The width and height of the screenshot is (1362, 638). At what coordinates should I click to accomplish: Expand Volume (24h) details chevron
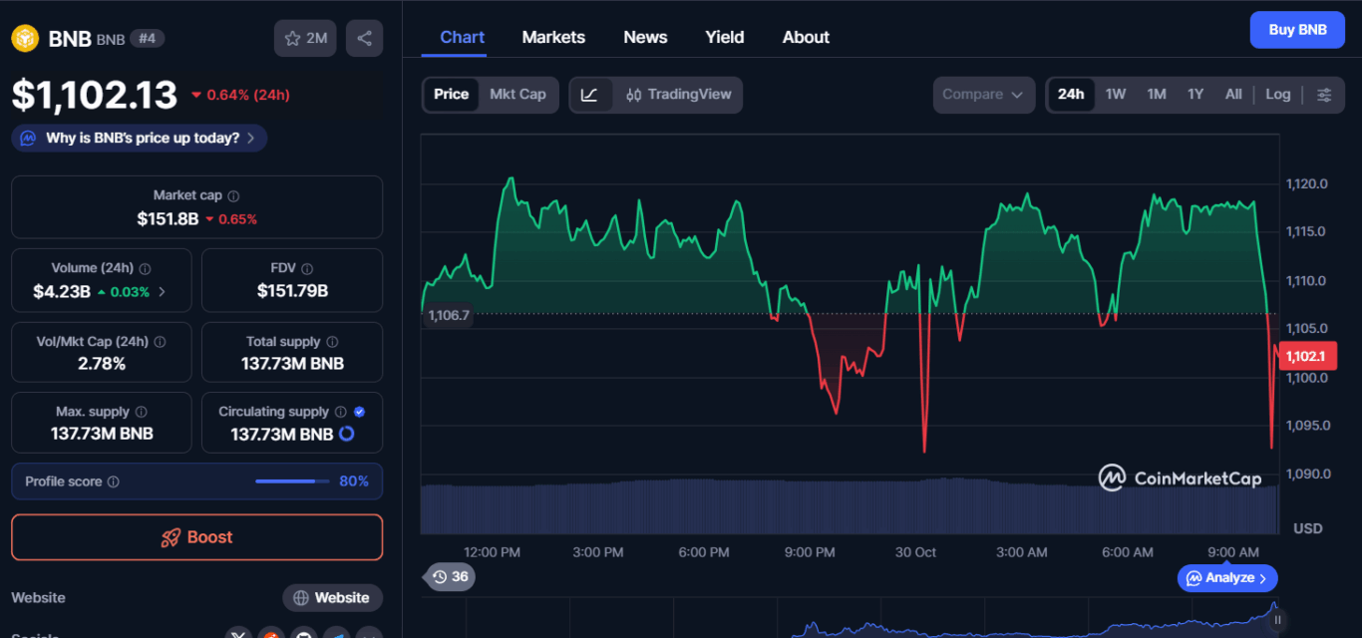pos(163,292)
